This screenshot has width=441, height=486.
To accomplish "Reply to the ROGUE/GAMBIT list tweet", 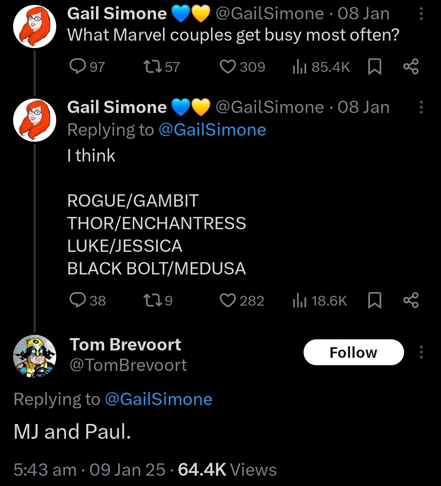I will pos(77,300).
